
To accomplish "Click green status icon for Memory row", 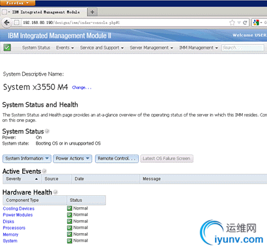I will (70, 234).
